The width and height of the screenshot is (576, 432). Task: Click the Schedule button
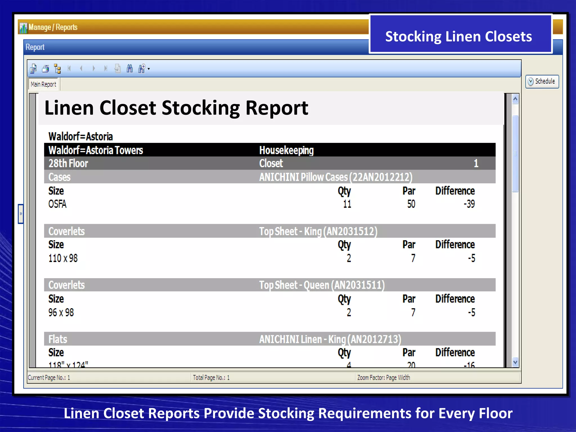[542, 82]
